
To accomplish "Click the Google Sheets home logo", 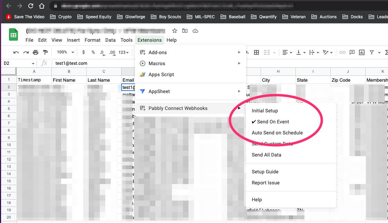I will coord(13,35).
